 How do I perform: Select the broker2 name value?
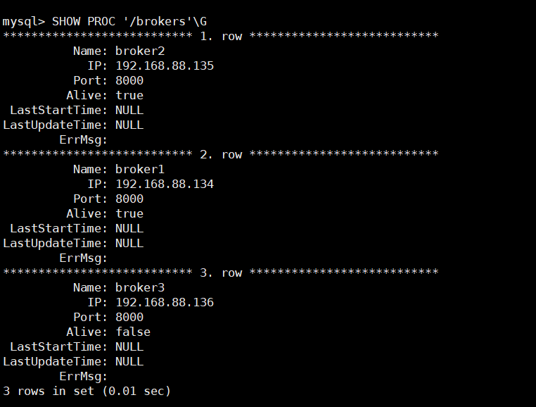coord(140,51)
